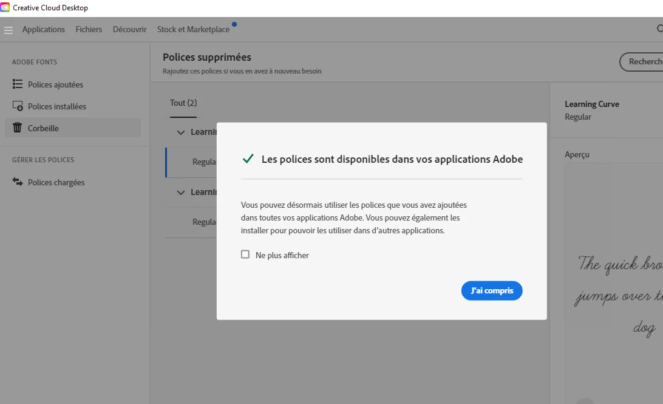
Task: Open the hamburger menu icon
Action: click(8, 30)
